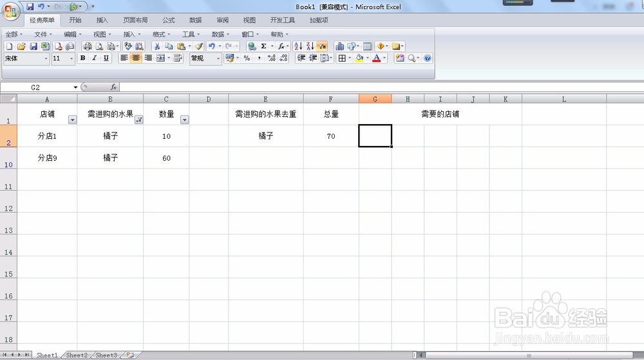Viewport: 644px width, 360px height.
Task: Open the fill color dropdown arrow
Action: click(x=367, y=59)
